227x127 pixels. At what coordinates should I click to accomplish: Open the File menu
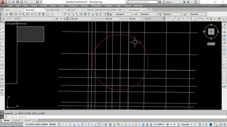[x=11, y=6]
